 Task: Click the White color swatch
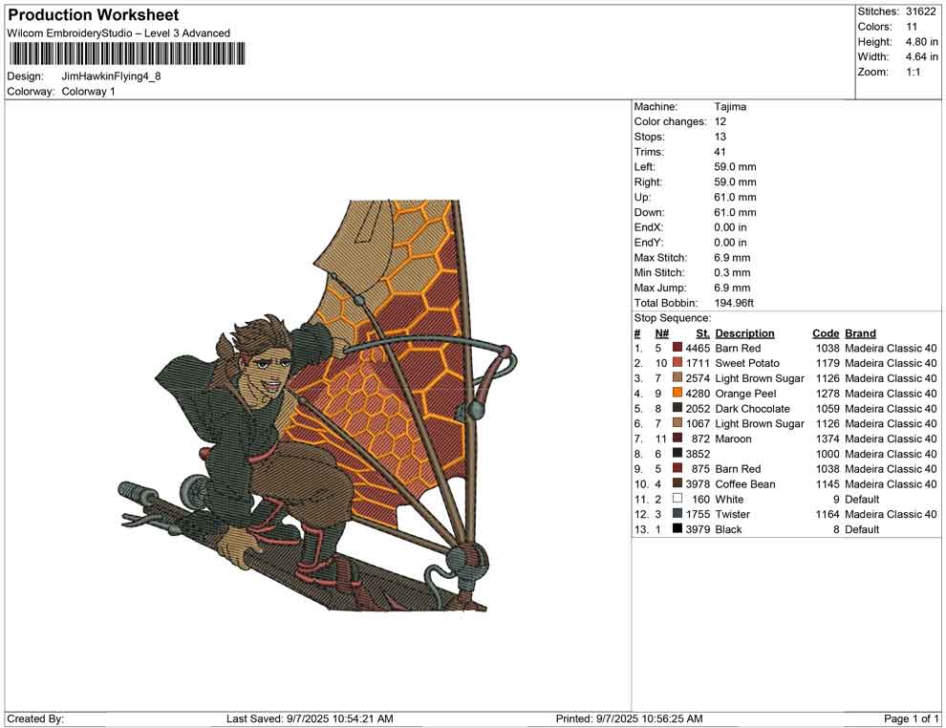click(x=677, y=499)
